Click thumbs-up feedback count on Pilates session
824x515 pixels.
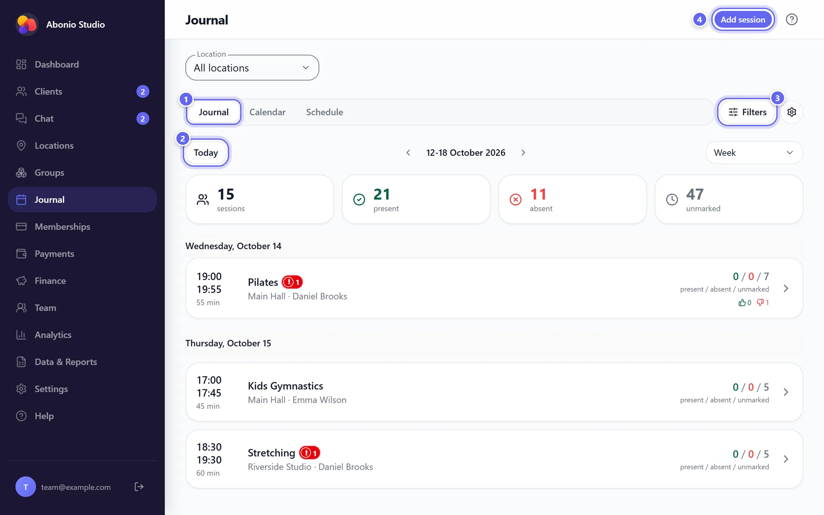[x=745, y=302]
